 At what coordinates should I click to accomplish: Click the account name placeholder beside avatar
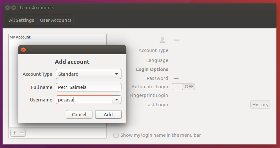point(176,40)
